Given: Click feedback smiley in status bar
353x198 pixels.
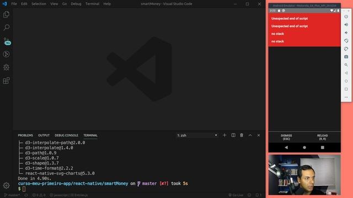Looking at the screenshot, I should [x=249, y=195].
